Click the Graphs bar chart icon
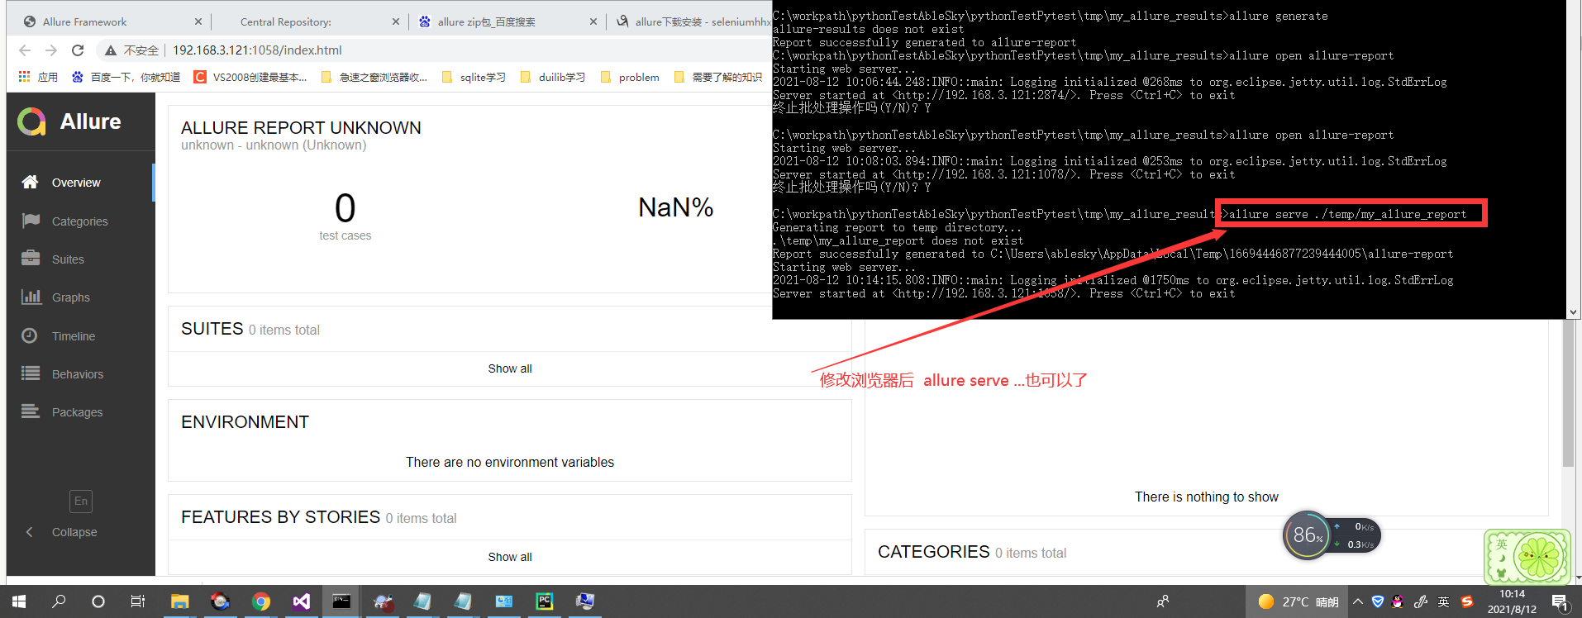Viewport: 1582px width, 618px height. tap(31, 297)
